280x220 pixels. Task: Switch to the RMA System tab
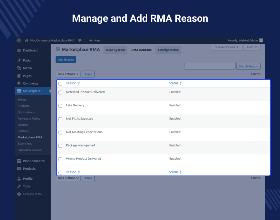115,50
